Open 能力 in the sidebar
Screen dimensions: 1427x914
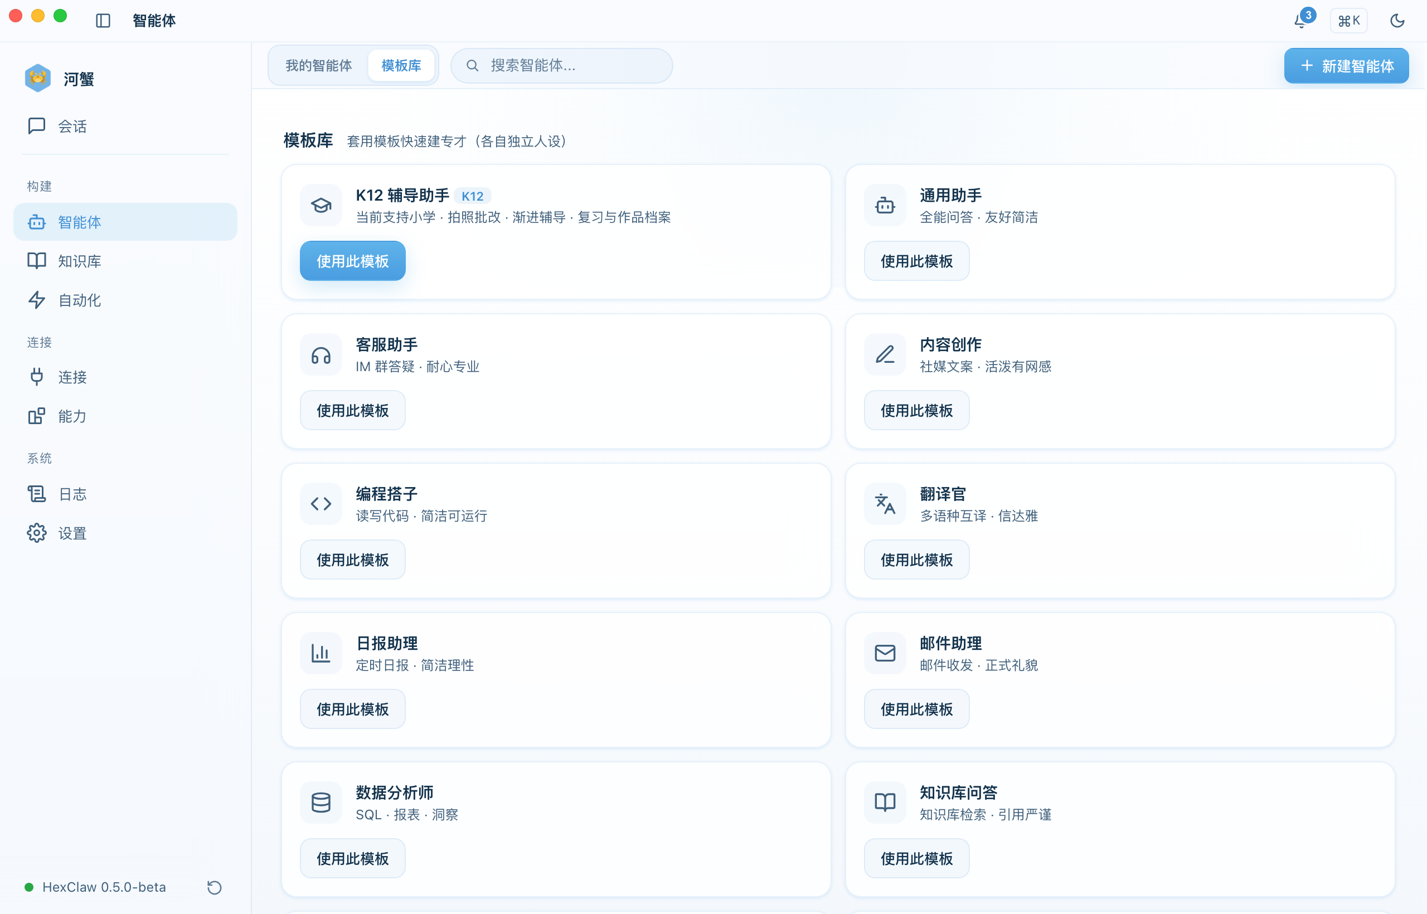coord(125,416)
